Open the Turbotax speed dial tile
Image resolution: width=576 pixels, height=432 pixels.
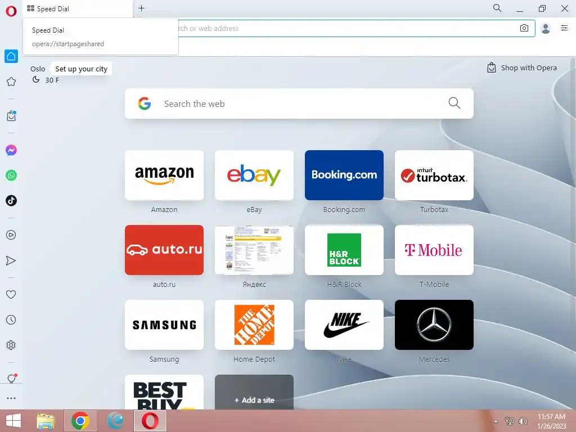coord(434,175)
